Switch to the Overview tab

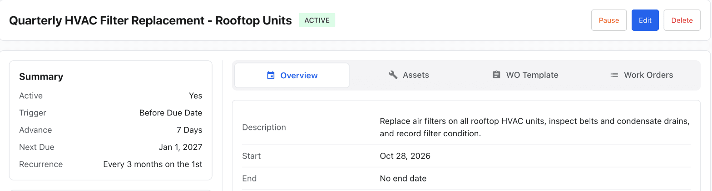pyautogui.click(x=292, y=75)
